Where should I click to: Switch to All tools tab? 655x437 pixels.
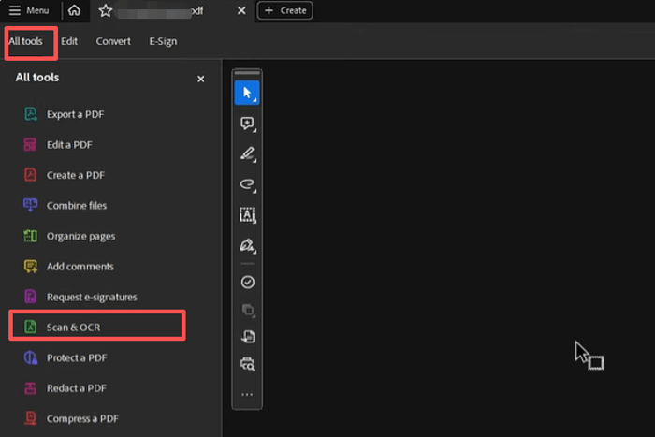[26, 41]
